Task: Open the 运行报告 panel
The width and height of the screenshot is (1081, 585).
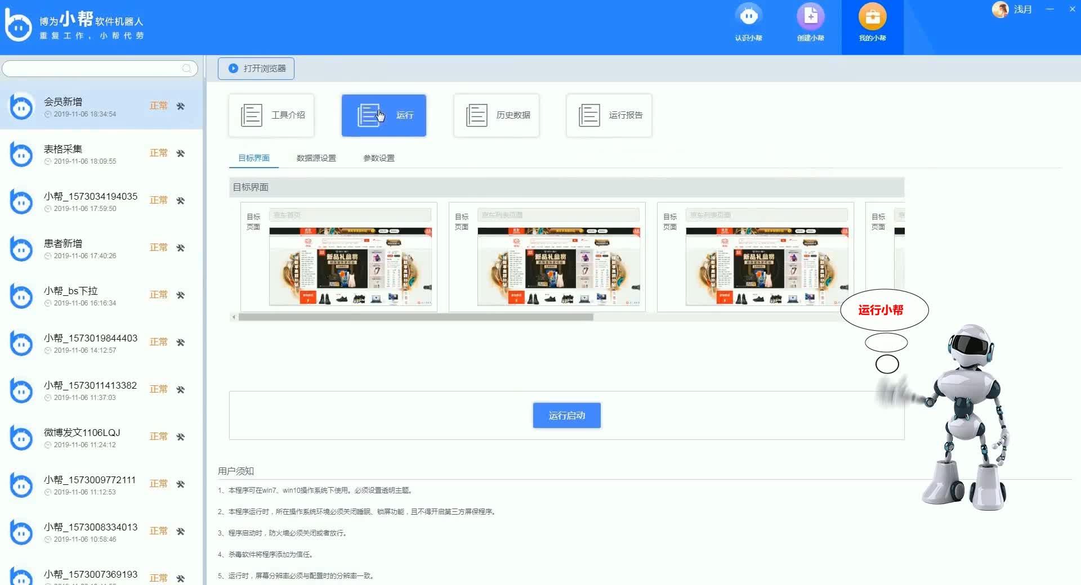Action: [609, 115]
